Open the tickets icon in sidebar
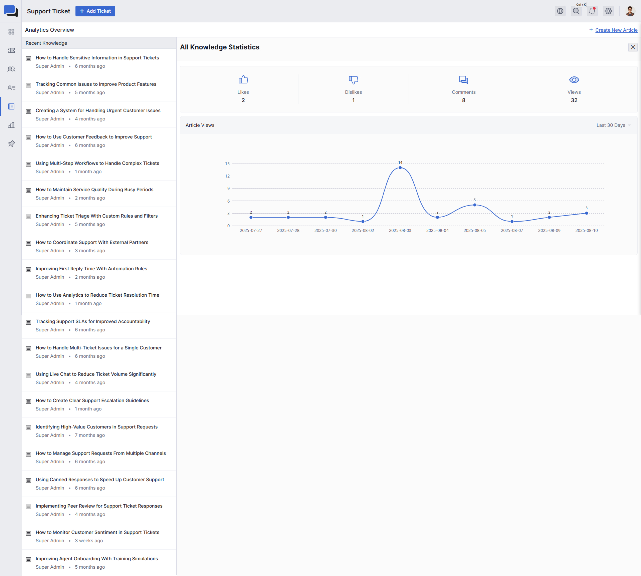 click(x=11, y=50)
